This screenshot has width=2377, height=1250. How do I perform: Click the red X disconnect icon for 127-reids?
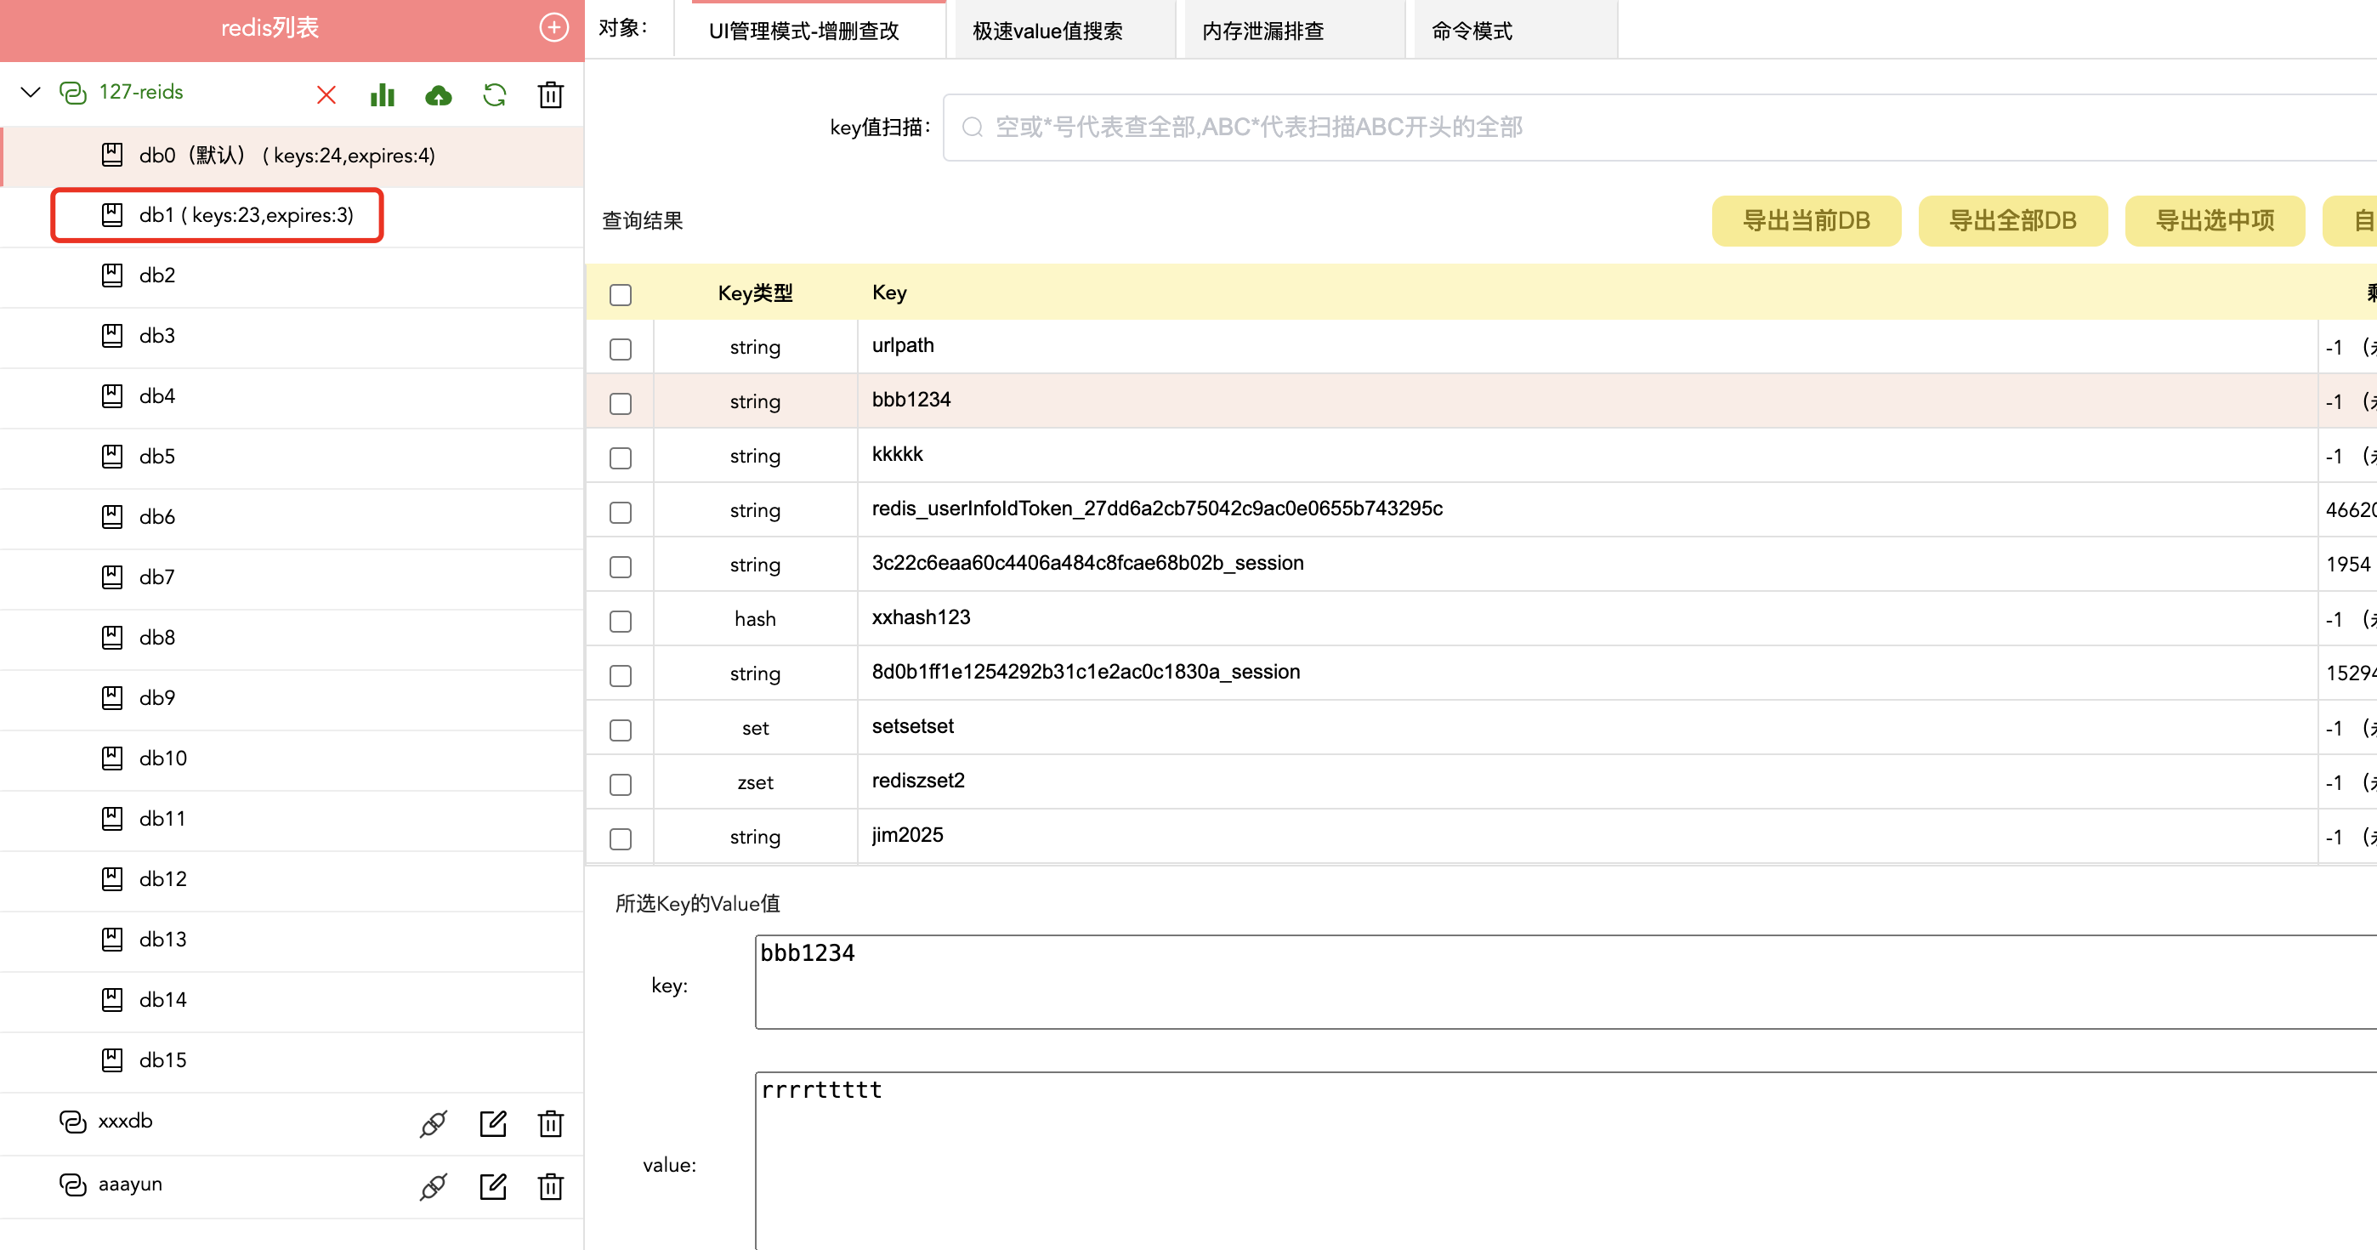326,94
